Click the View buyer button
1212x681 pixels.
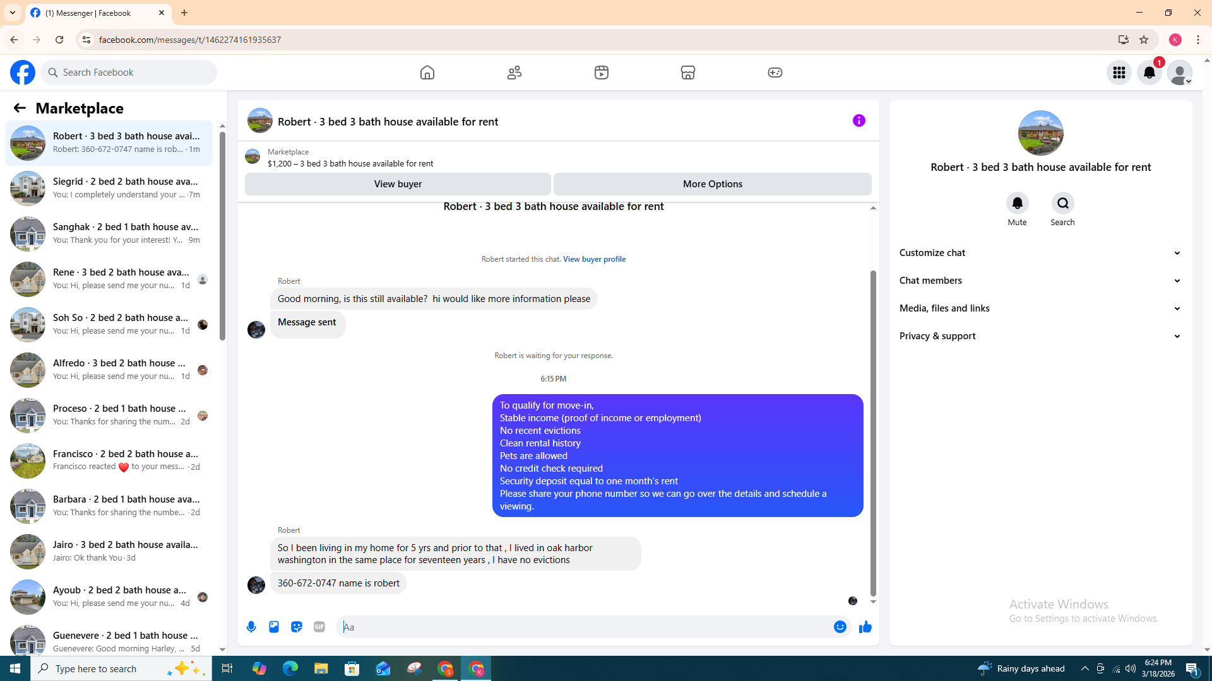point(398,184)
